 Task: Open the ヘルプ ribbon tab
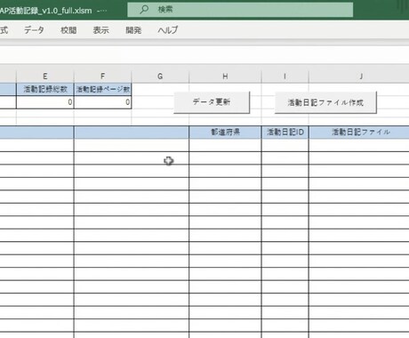[168, 30]
